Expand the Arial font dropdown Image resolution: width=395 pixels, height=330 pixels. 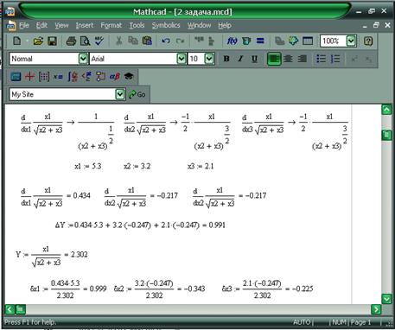pos(182,59)
